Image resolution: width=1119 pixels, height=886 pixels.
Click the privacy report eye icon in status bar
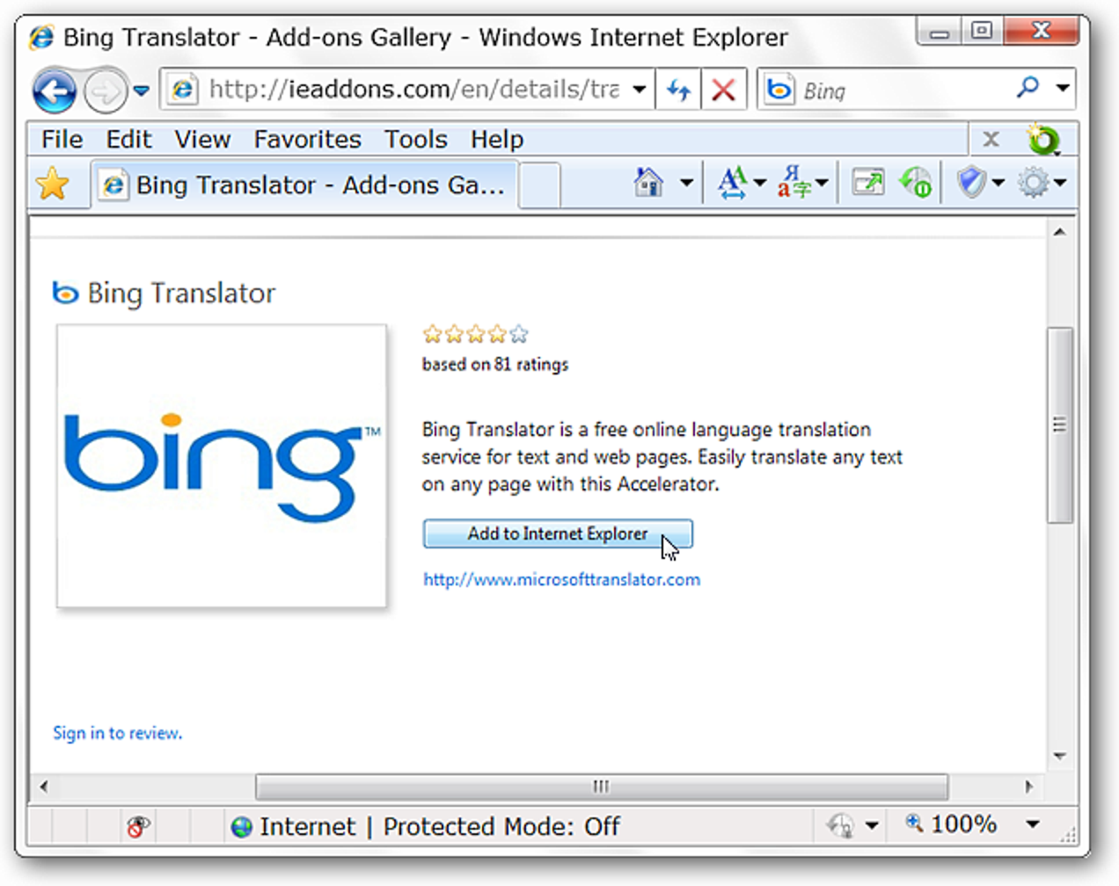138,826
